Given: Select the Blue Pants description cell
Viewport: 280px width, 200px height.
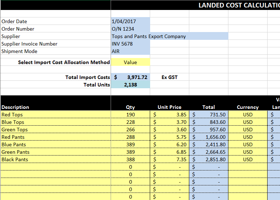Looking at the screenshot, I should tap(56, 144).
